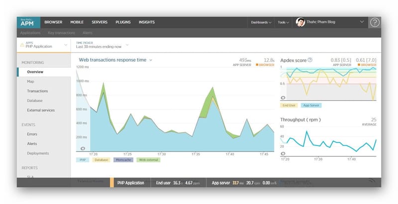Click the Throughput ( rpm ) chart title

(300, 120)
